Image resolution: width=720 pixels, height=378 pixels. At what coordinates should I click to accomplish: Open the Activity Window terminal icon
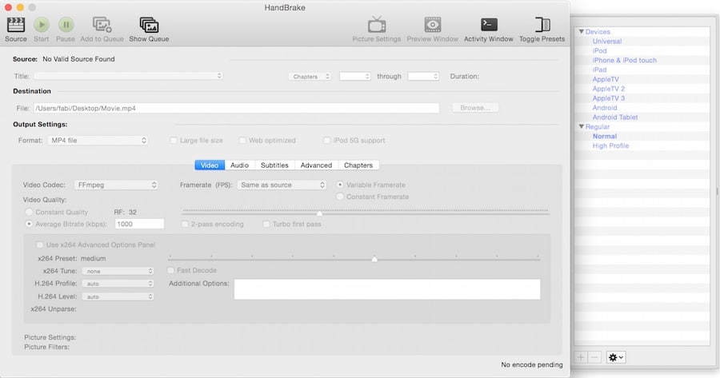pos(489,25)
